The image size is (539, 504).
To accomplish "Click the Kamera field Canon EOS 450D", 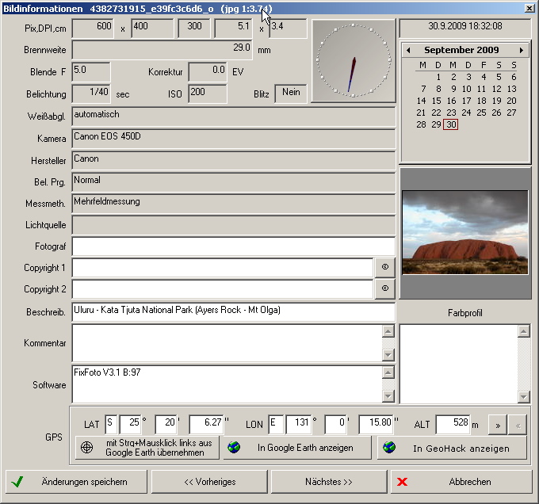I will tap(234, 139).
